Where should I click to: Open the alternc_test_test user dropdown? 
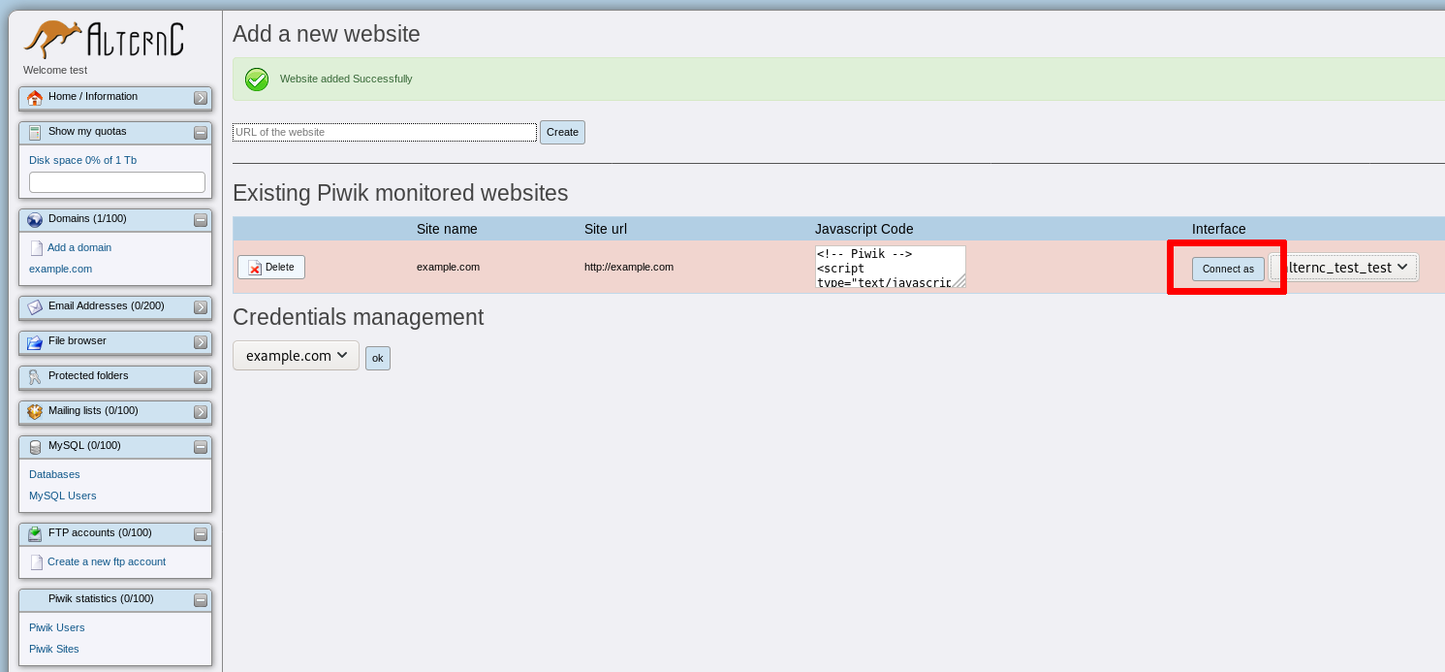click(x=1344, y=268)
